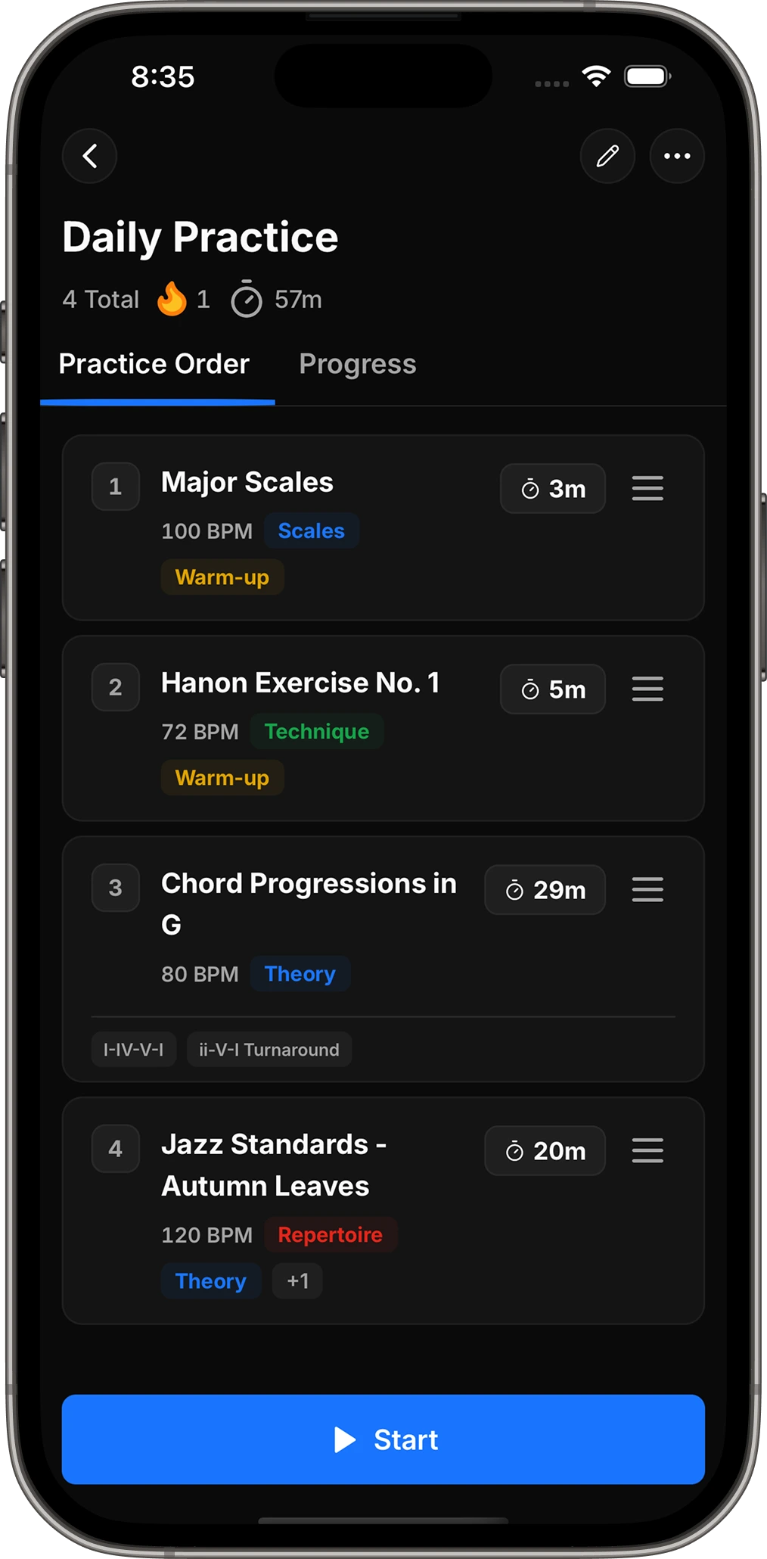This screenshot has width=767, height=1559.
Task: Tap the Repertoire tag
Action: [x=331, y=1234]
